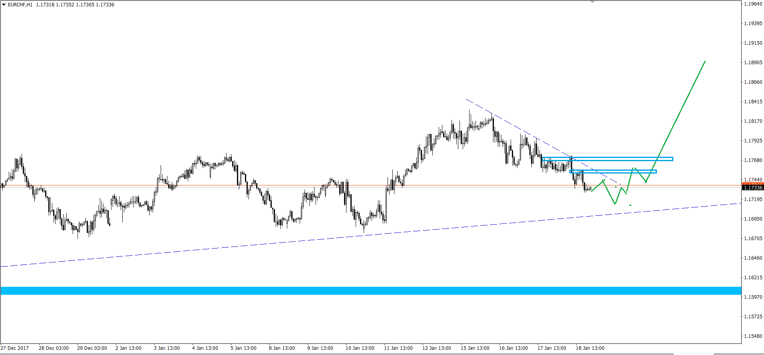This screenshot has width=764, height=355.
Task: Select the ascending dashed blue trendline
Action: (371, 235)
